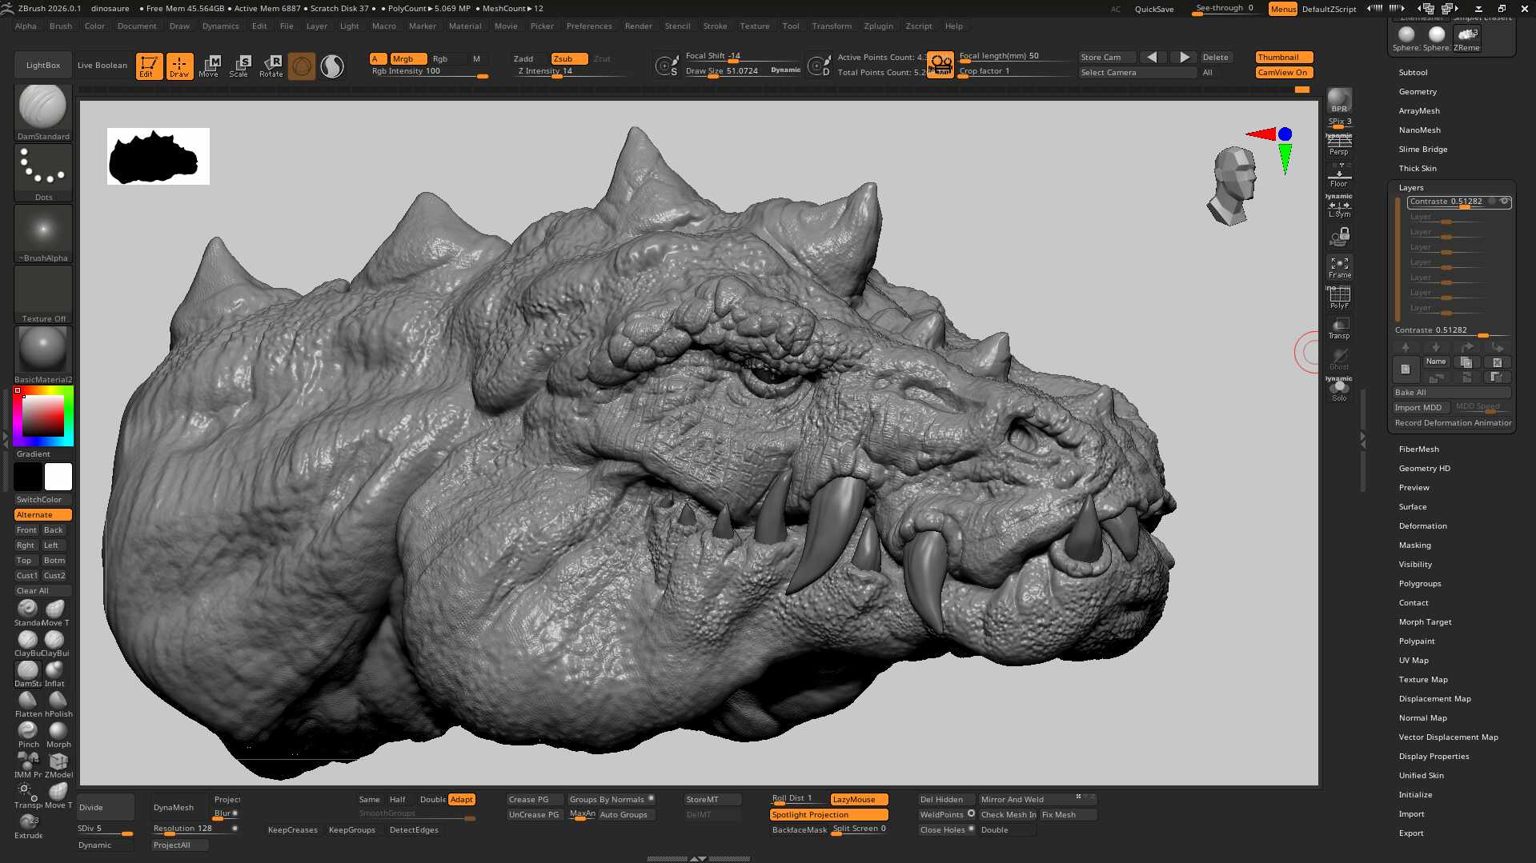This screenshot has height=863, width=1536.
Task: Toggle Zsub sculpting mode
Action: coord(569,58)
